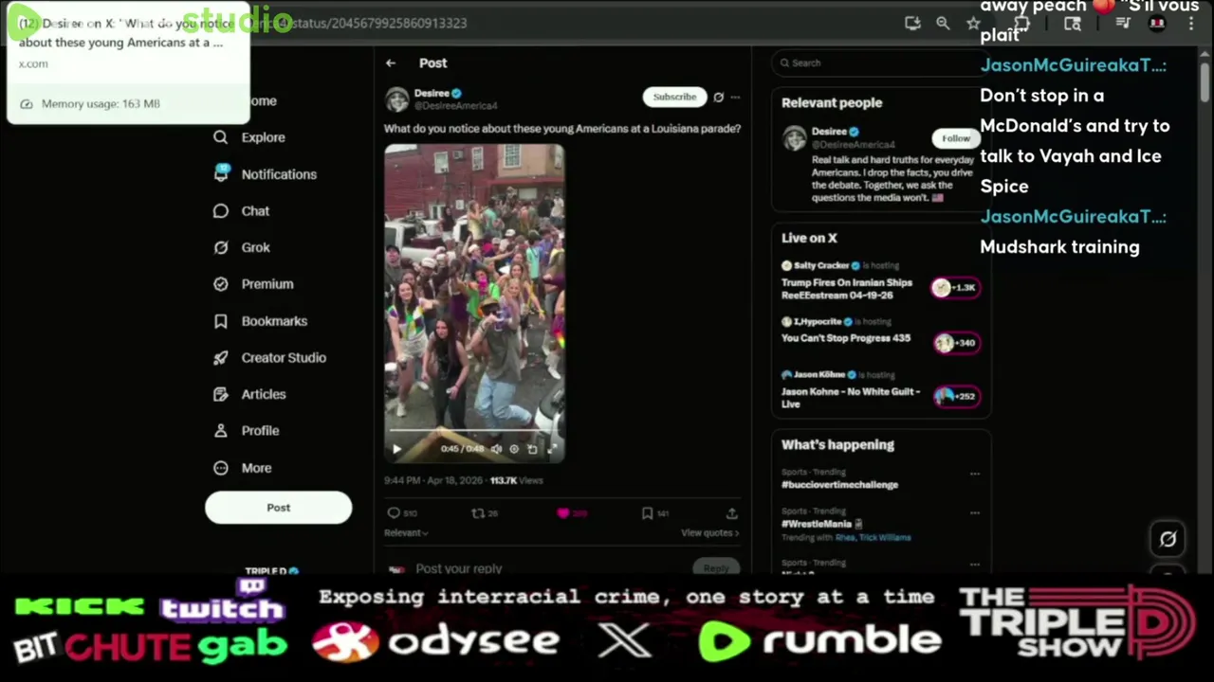Open the Relevant replies sort dropdown
Image resolution: width=1214 pixels, height=682 pixels.
pos(406,532)
